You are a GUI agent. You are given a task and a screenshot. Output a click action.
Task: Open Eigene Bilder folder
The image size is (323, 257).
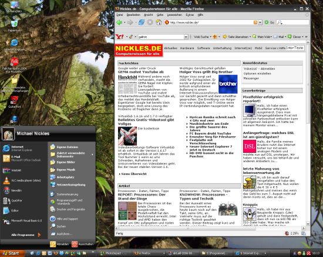[63, 162]
